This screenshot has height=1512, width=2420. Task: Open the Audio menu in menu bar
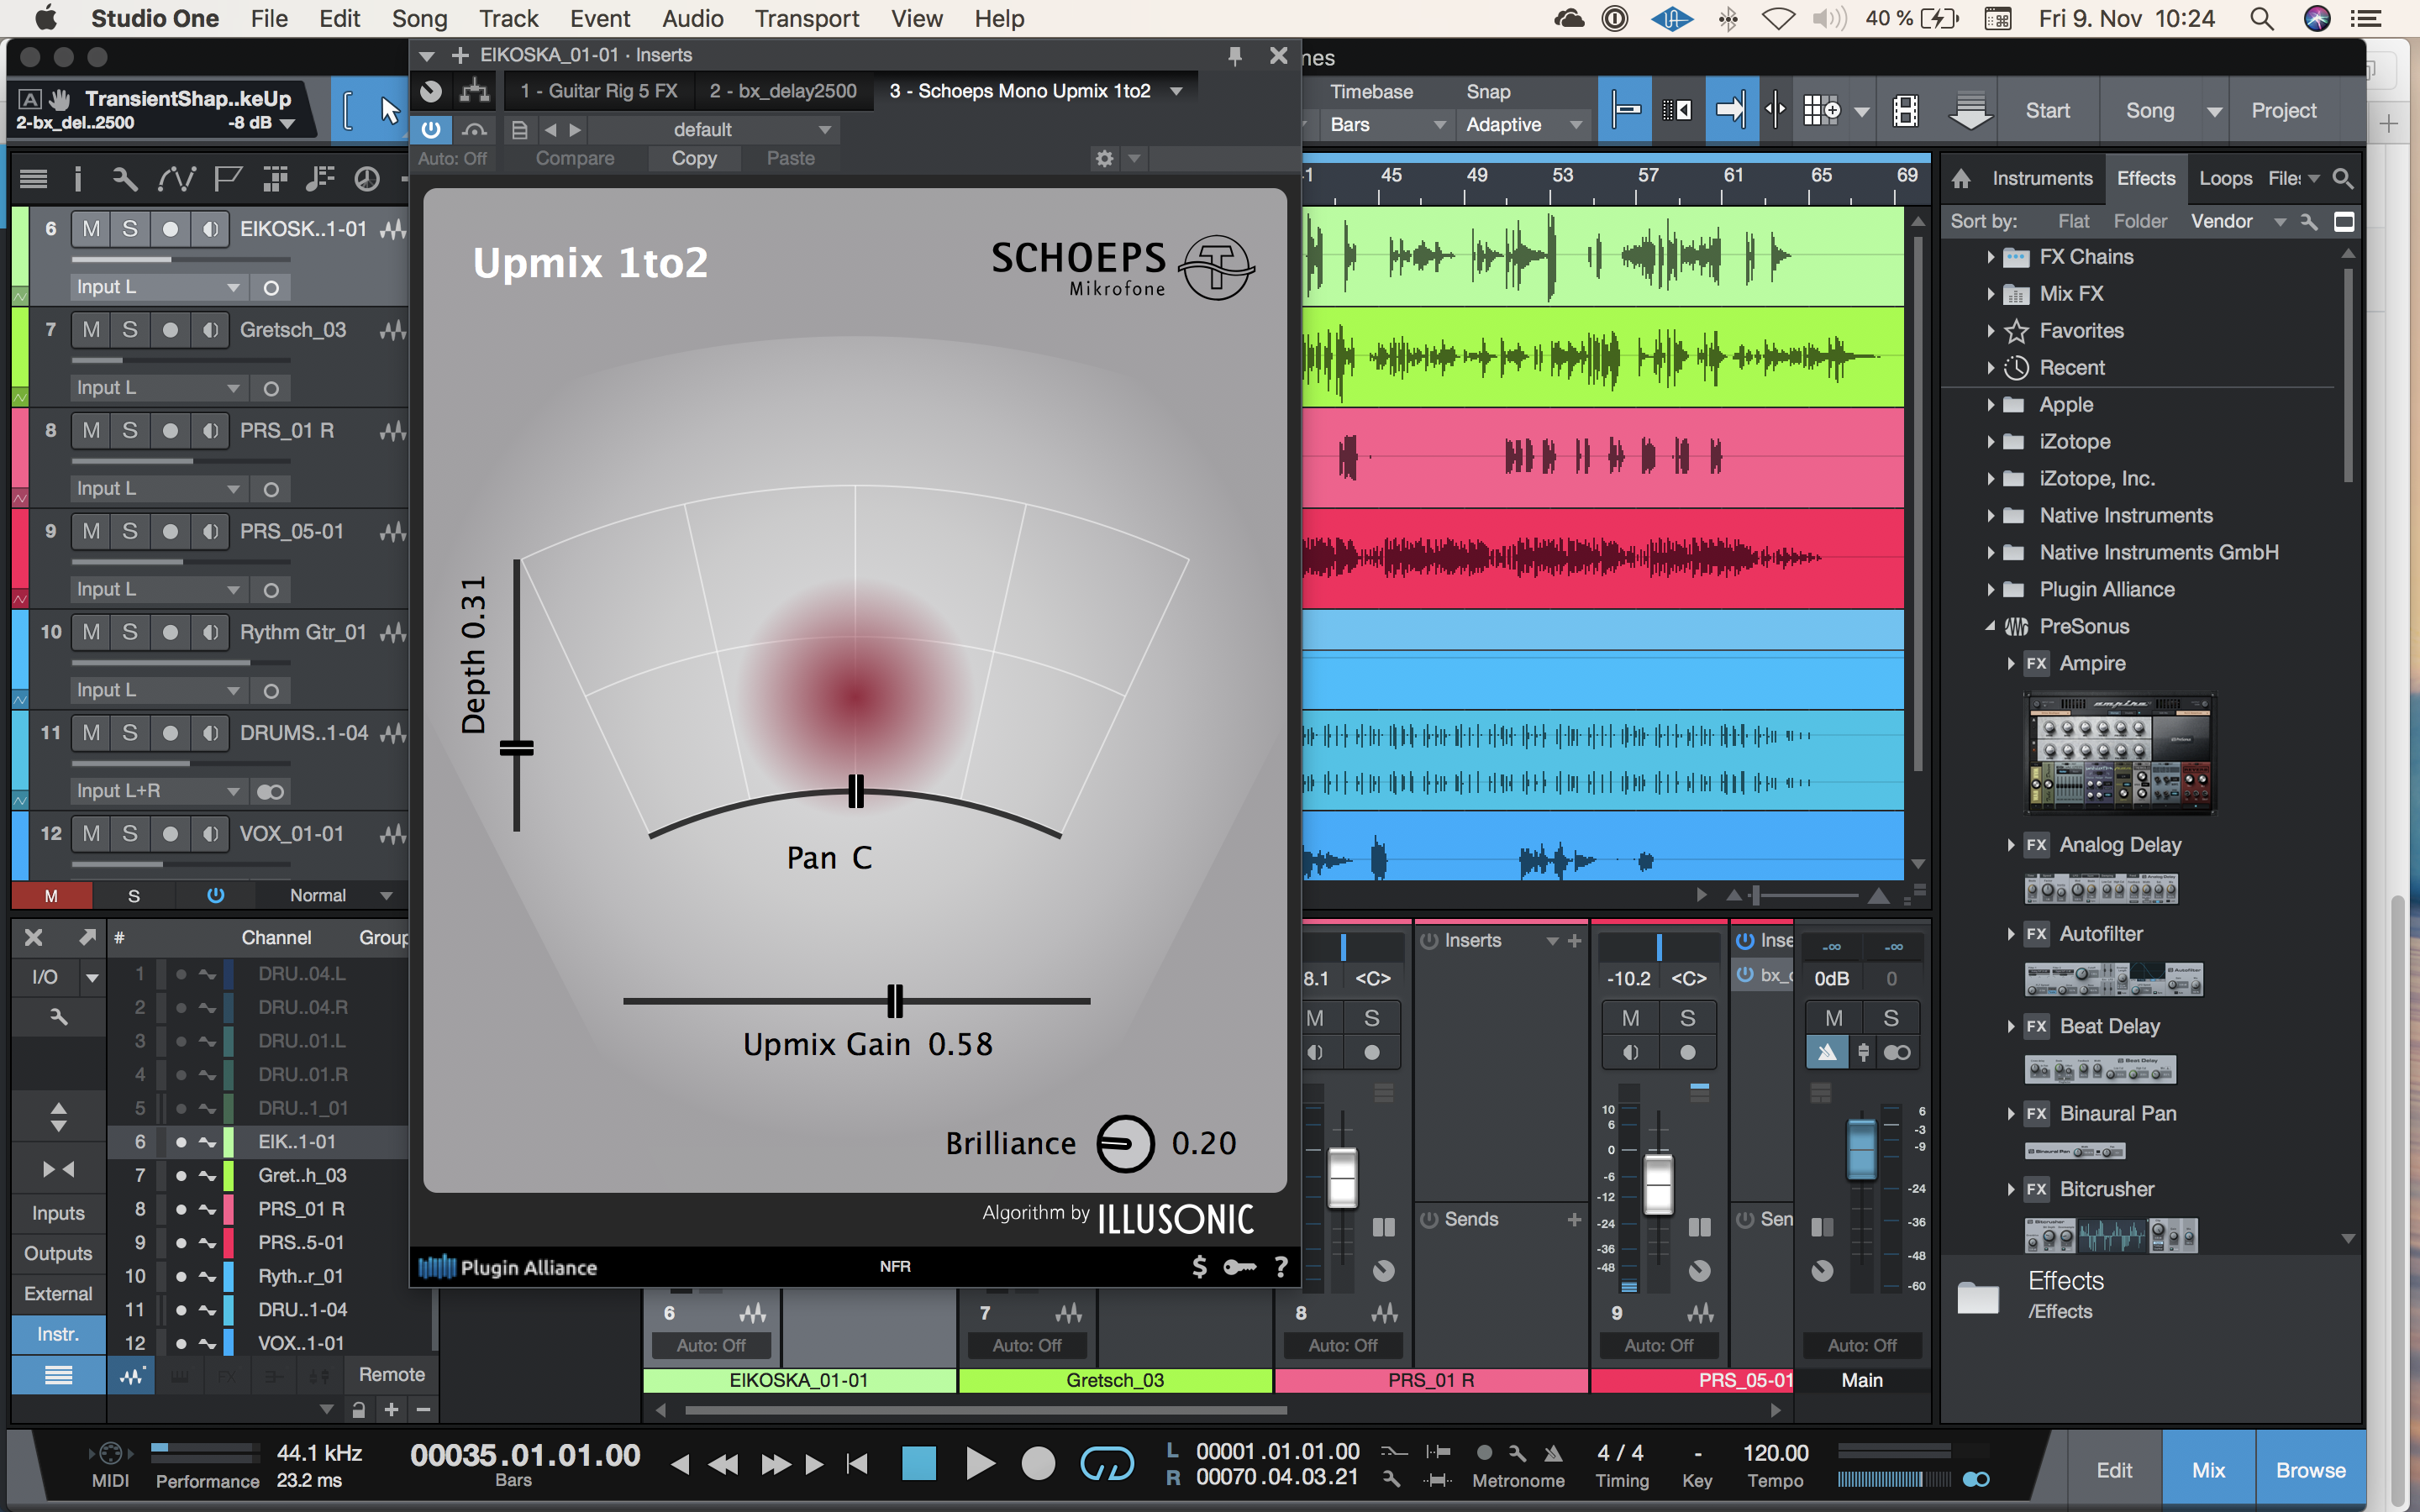pyautogui.click(x=692, y=18)
